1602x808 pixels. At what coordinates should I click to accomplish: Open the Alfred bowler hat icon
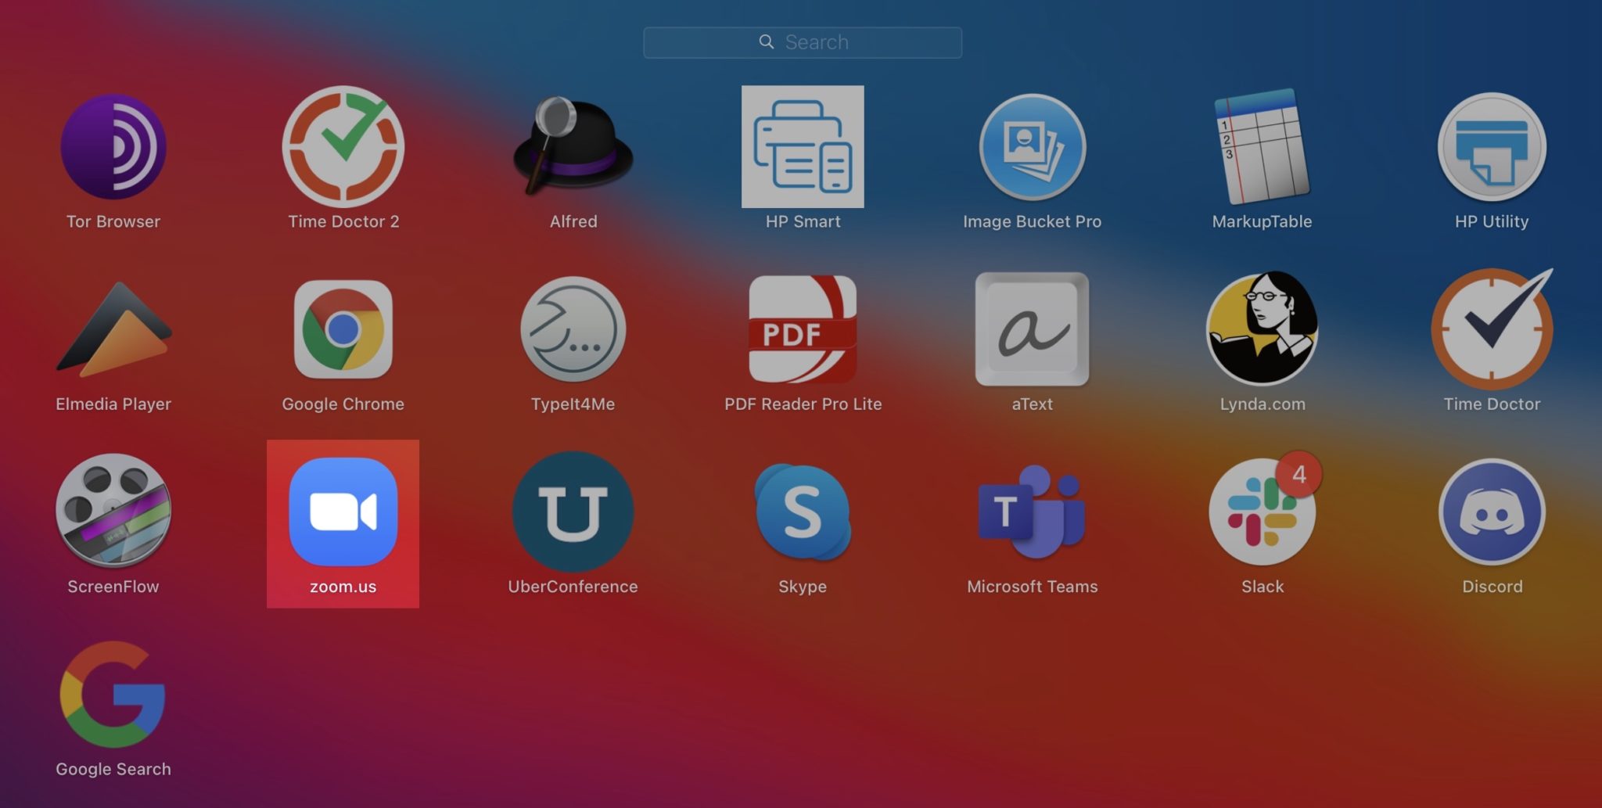tap(573, 146)
